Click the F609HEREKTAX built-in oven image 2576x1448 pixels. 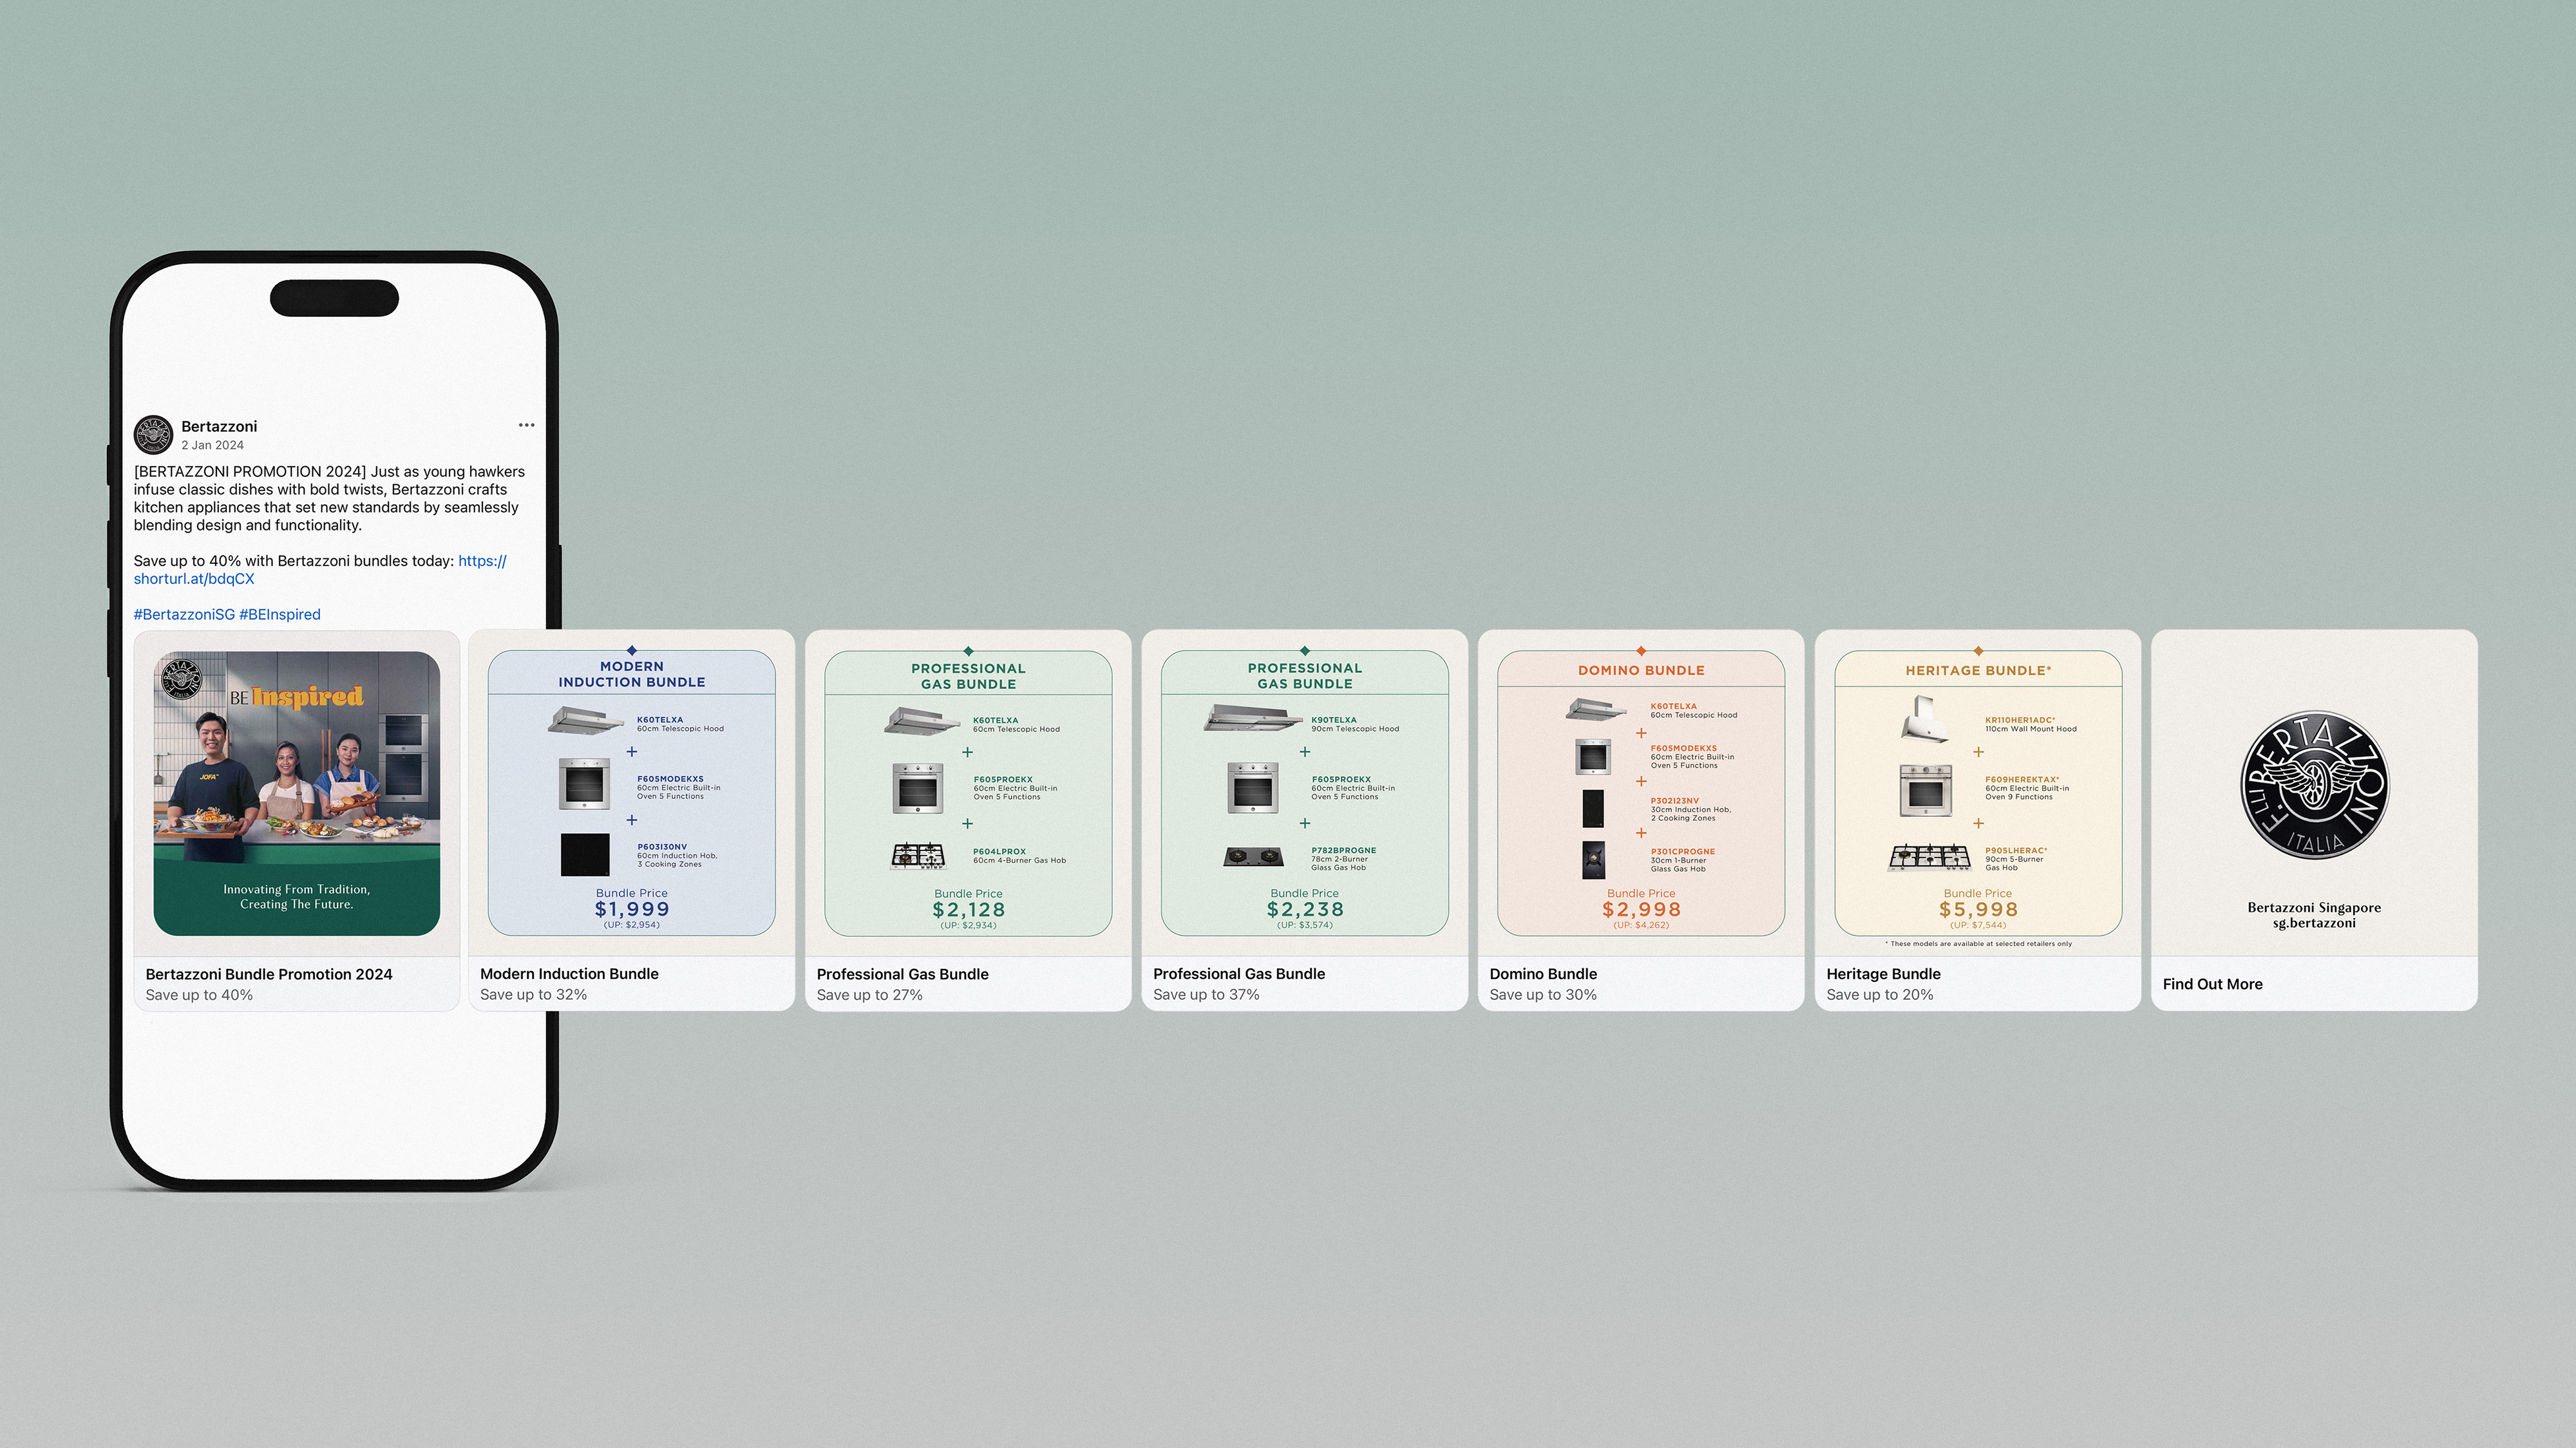tap(1925, 790)
